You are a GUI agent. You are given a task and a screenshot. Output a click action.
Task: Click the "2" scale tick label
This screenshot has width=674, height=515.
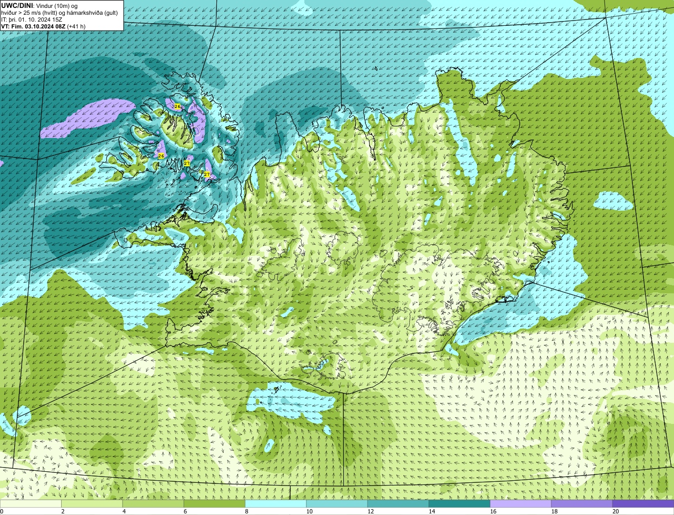63,511
